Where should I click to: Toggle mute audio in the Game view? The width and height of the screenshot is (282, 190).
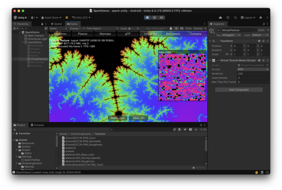[176, 28]
